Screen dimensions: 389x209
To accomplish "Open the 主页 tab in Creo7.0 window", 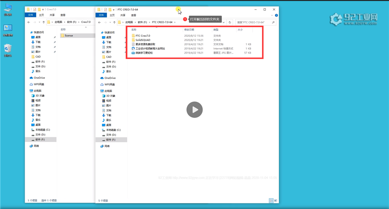I will coord(41,15).
